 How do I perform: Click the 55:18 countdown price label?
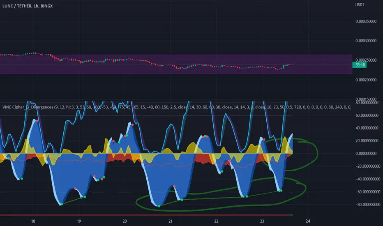click(359, 65)
